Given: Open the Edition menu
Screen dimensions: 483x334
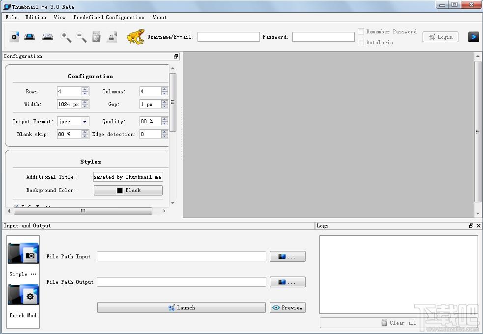Looking at the screenshot, I should click(x=36, y=17).
